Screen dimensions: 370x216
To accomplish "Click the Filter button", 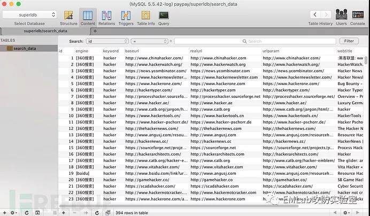I will [x=349, y=41].
